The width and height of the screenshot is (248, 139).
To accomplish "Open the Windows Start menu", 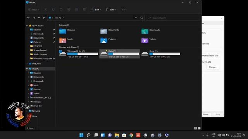I will [81, 135].
